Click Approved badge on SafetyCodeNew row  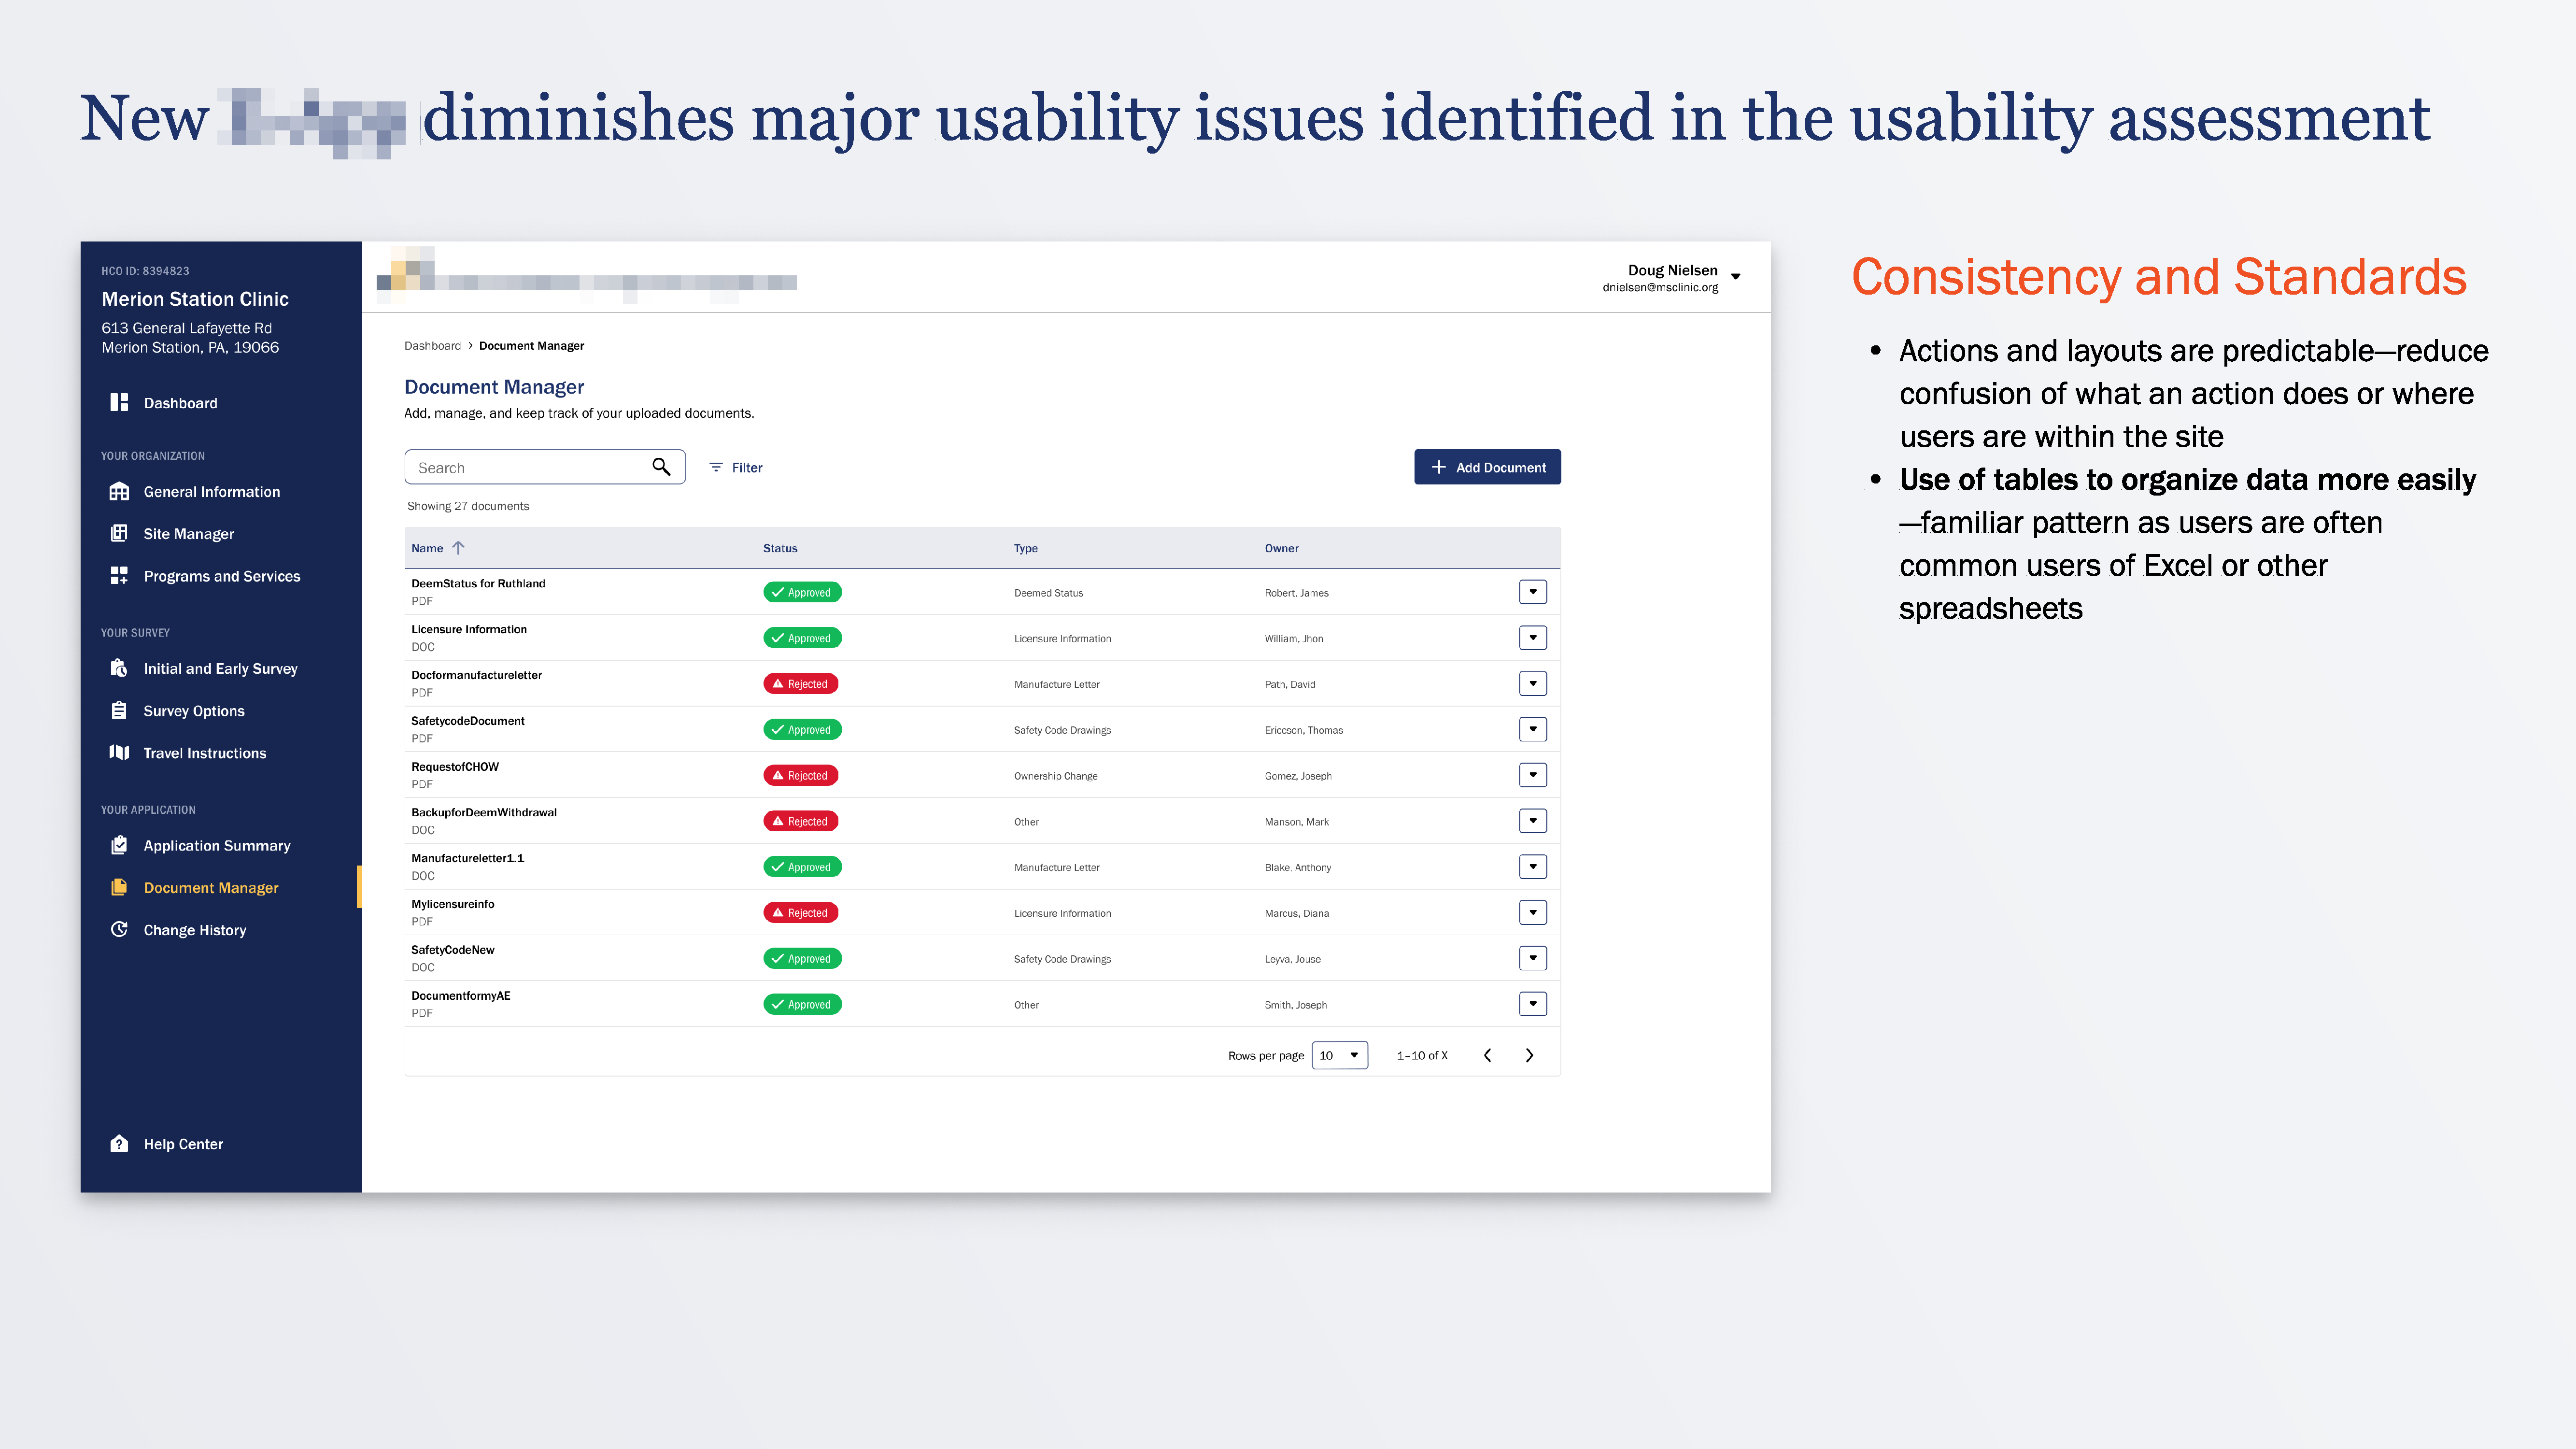802,958
